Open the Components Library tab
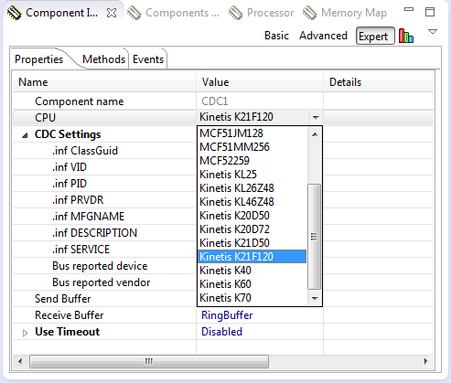451x383 pixels. tap(173, 13)
